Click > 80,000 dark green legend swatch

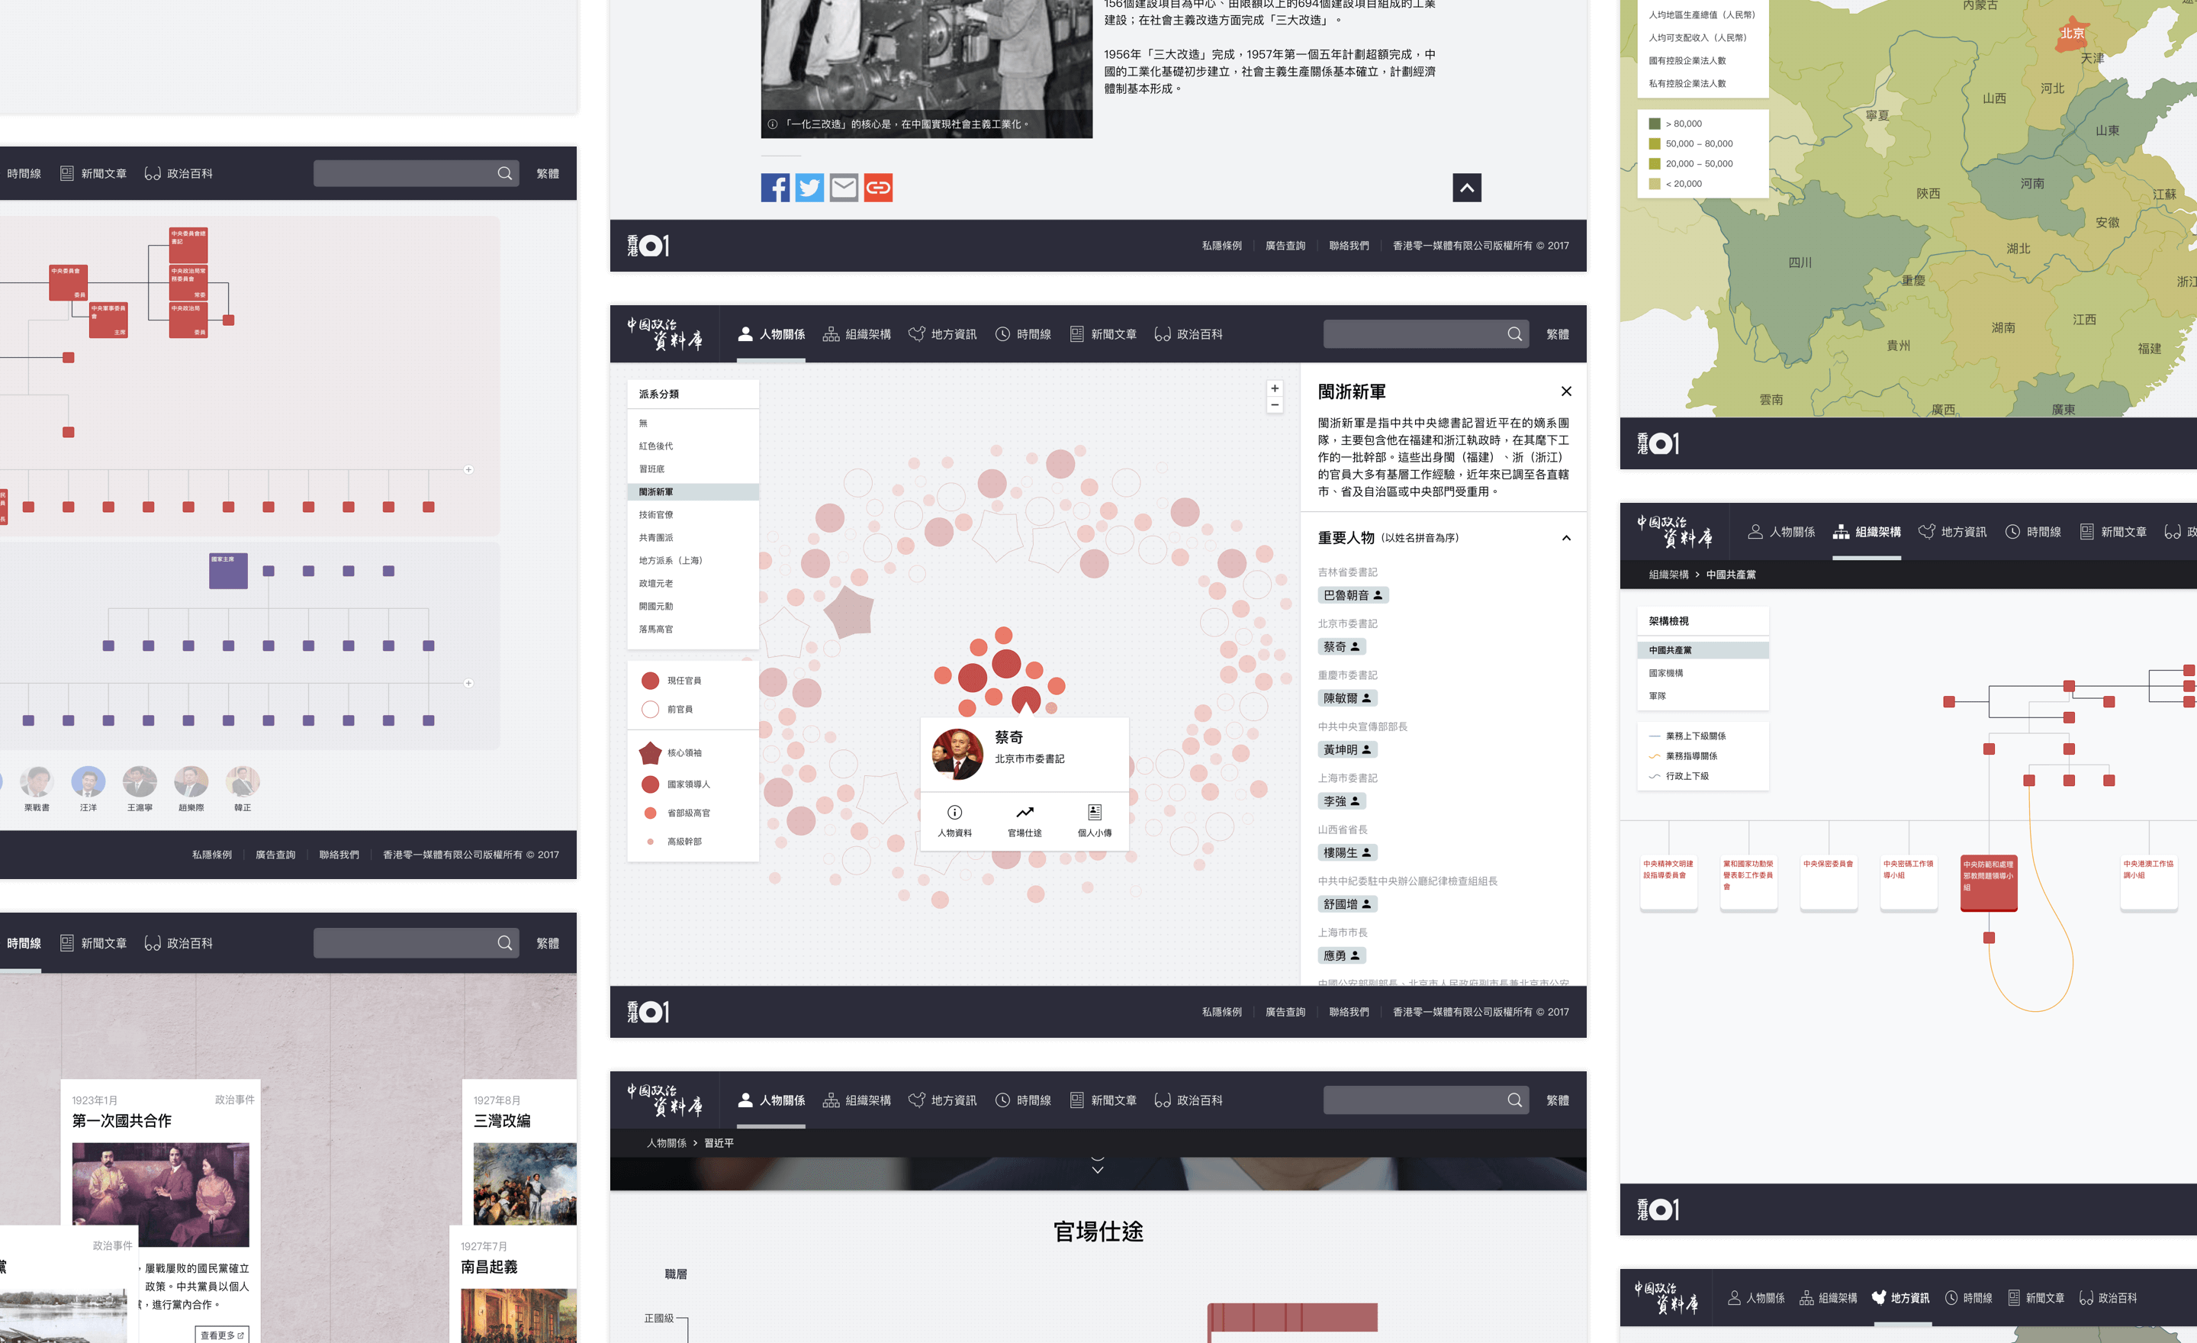tap(1655, 124)
